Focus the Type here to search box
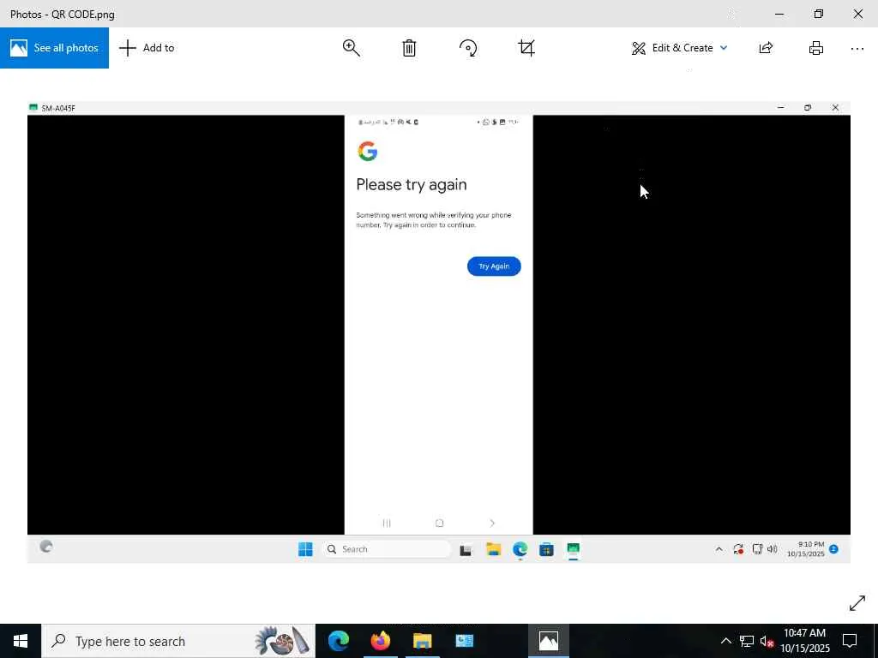878x658 pixels. coord(178,641)
